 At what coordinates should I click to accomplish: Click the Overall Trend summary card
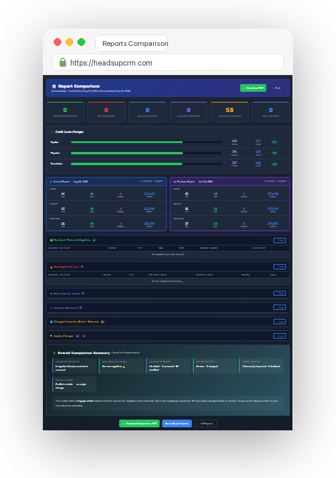[x=74, y=384]
